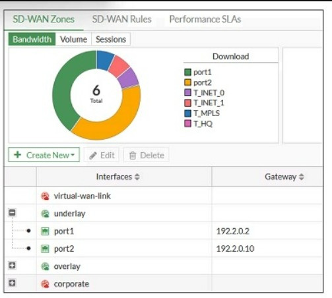Click the underlay zone icon

45,214
